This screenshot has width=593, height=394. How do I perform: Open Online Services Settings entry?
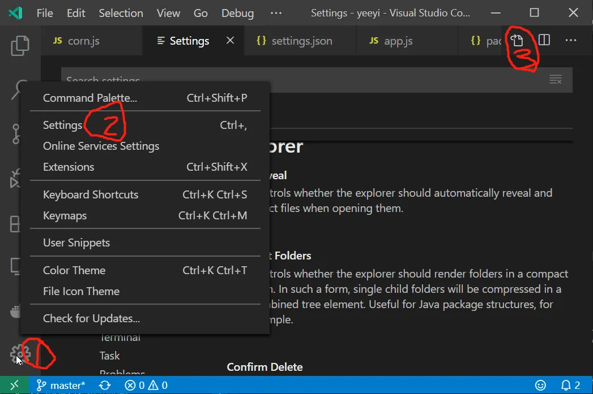click(145, 146)
